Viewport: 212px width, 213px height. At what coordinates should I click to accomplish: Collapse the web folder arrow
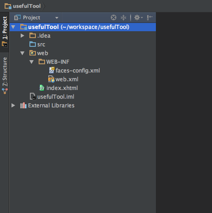[x=23, y=53]
